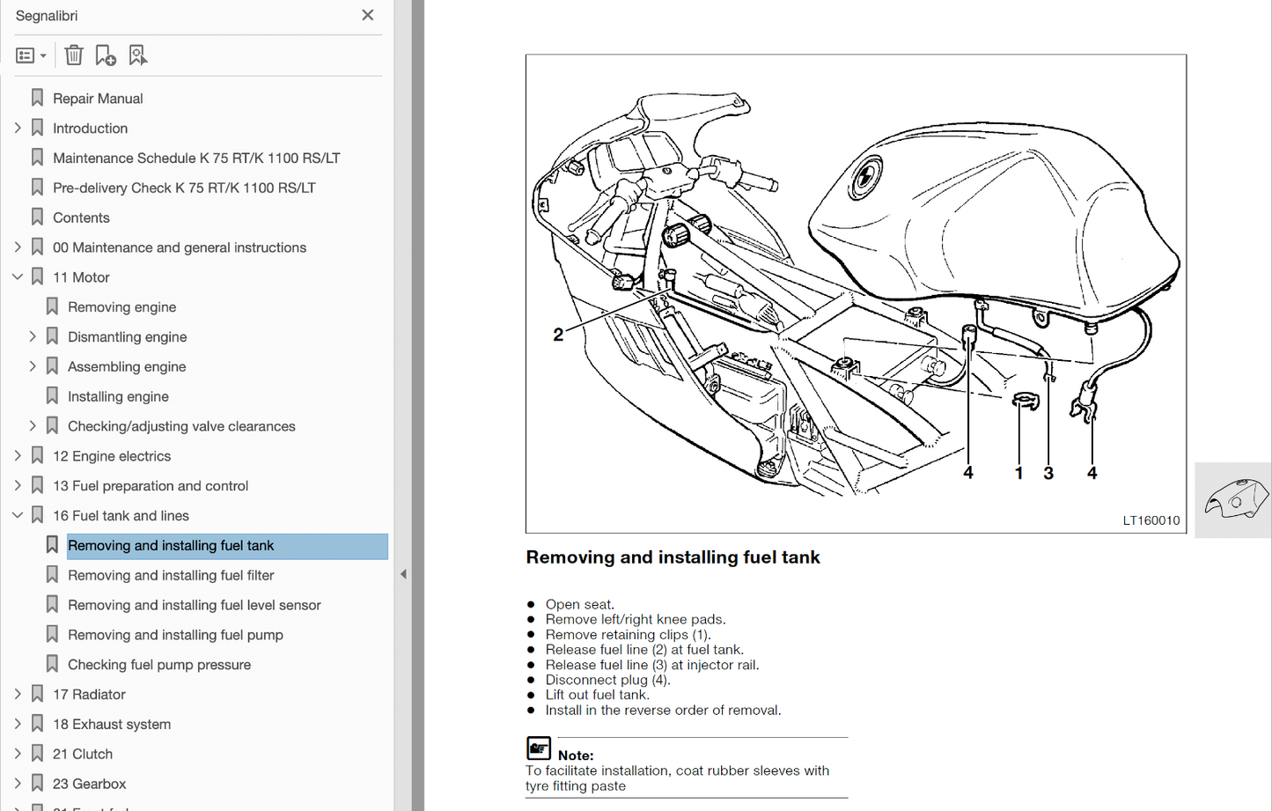Expand the Introduction bookmark
The width and height of the screenshot is (1272, 811).
tap(18, 128)
